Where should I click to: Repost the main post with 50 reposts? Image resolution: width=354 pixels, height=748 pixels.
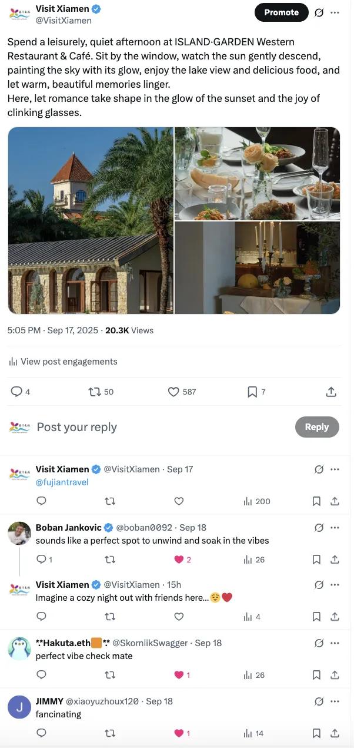pos(95,392)
